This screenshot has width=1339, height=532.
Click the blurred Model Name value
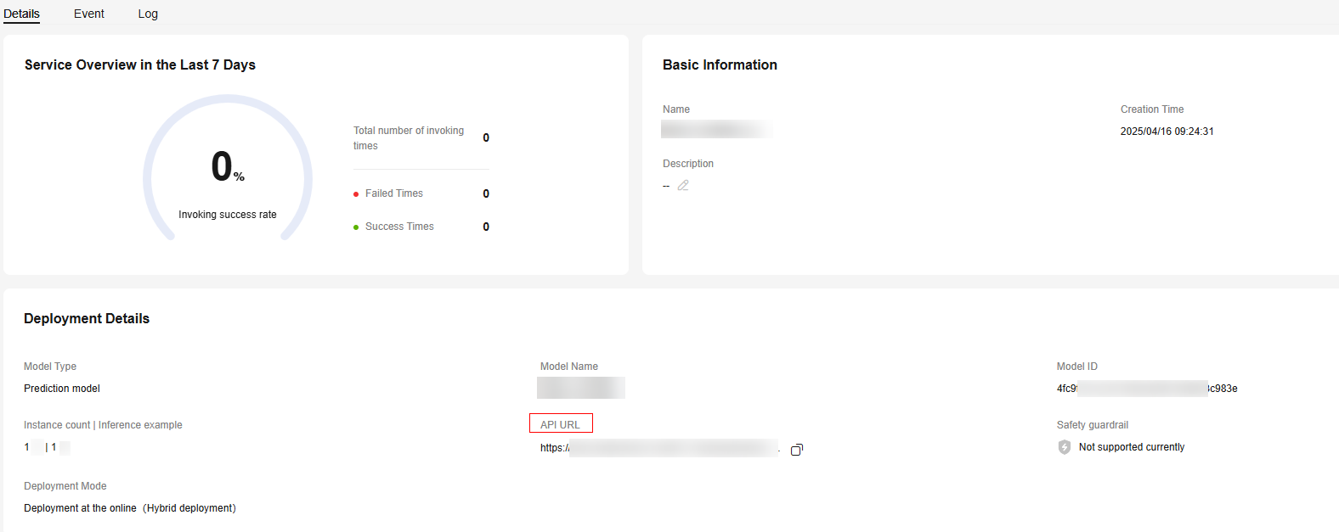[x=581, y=388]
